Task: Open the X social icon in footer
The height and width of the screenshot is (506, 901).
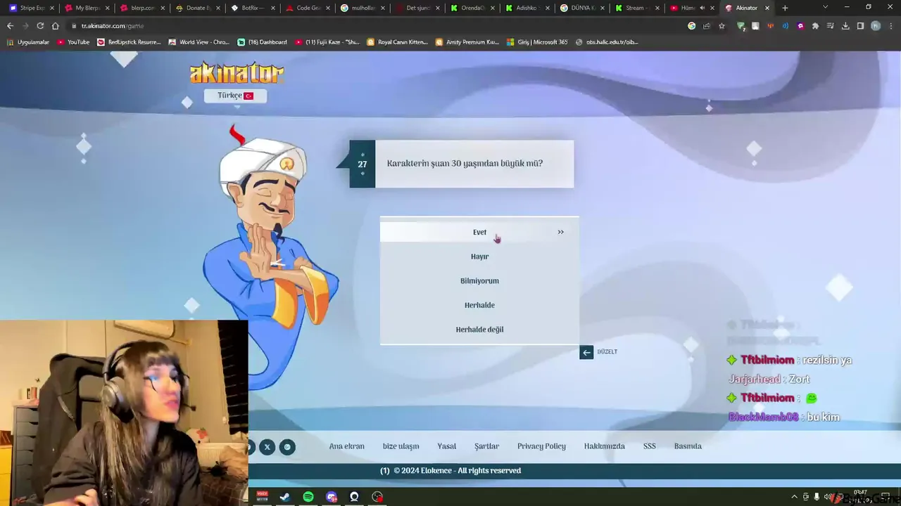Action: 267,447
